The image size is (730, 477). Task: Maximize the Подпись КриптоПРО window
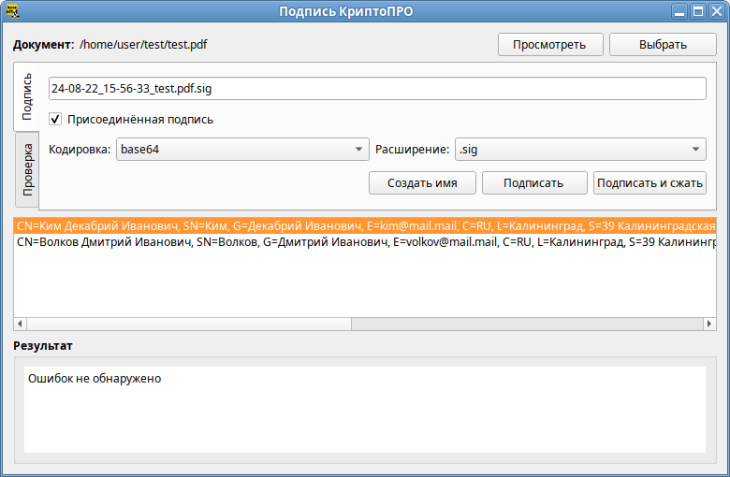tap(698, 11)
